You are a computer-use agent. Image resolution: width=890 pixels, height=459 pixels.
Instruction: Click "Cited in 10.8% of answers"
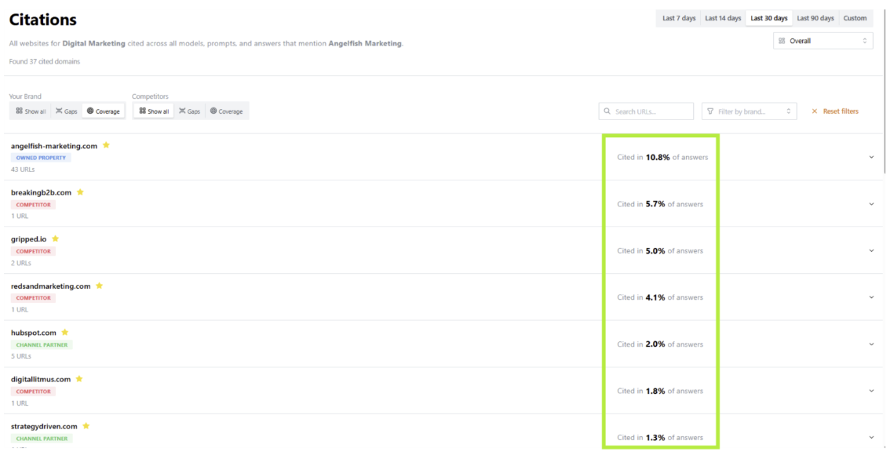point(662,157)
